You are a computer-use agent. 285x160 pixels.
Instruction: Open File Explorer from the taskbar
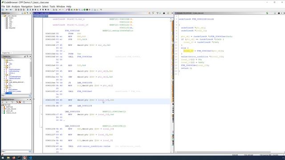[8, 158]
